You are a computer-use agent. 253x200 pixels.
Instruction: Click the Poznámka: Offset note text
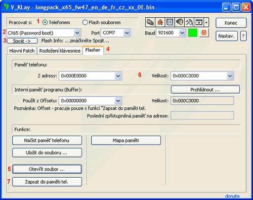click(x=79, y=108)
